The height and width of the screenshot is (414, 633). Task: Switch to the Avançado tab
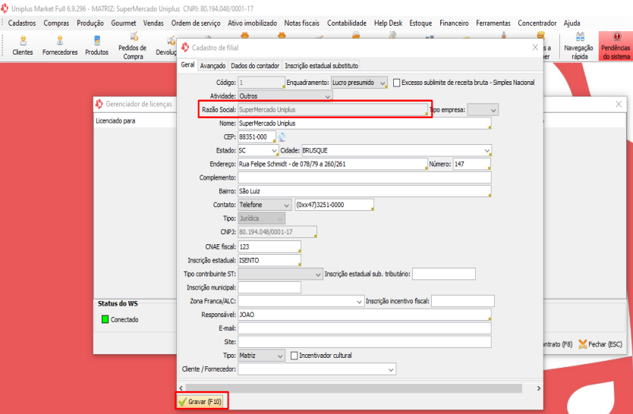213,66
